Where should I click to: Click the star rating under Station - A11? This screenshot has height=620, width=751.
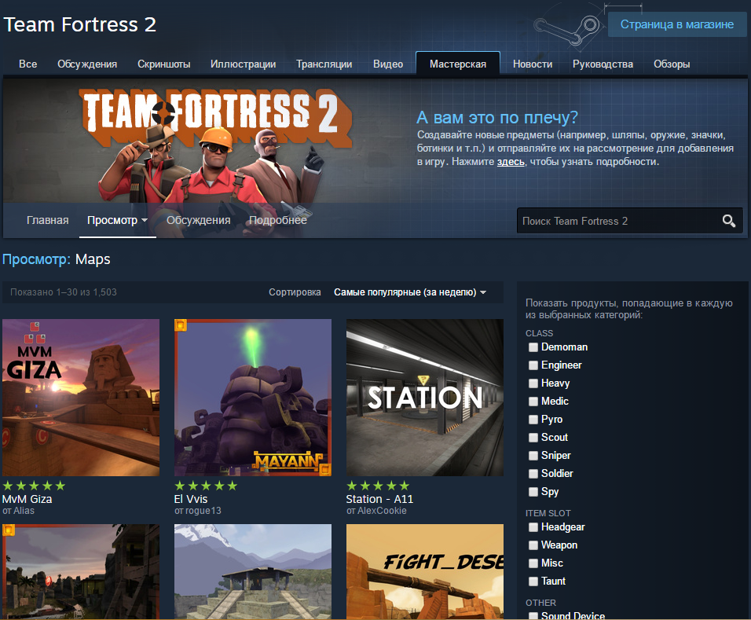click(378, 486)
